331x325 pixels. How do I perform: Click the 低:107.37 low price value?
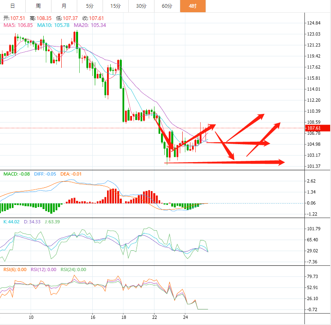click(x=67, y=18)
